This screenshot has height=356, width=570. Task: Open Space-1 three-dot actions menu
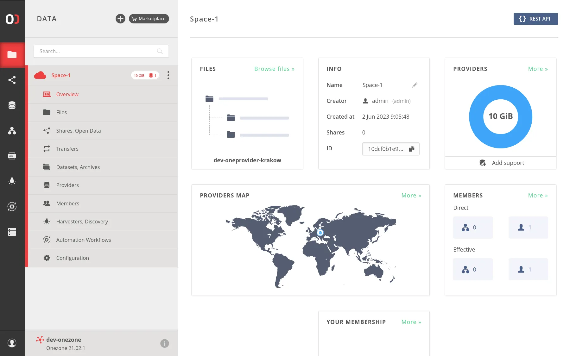click(x=168, y=75)
